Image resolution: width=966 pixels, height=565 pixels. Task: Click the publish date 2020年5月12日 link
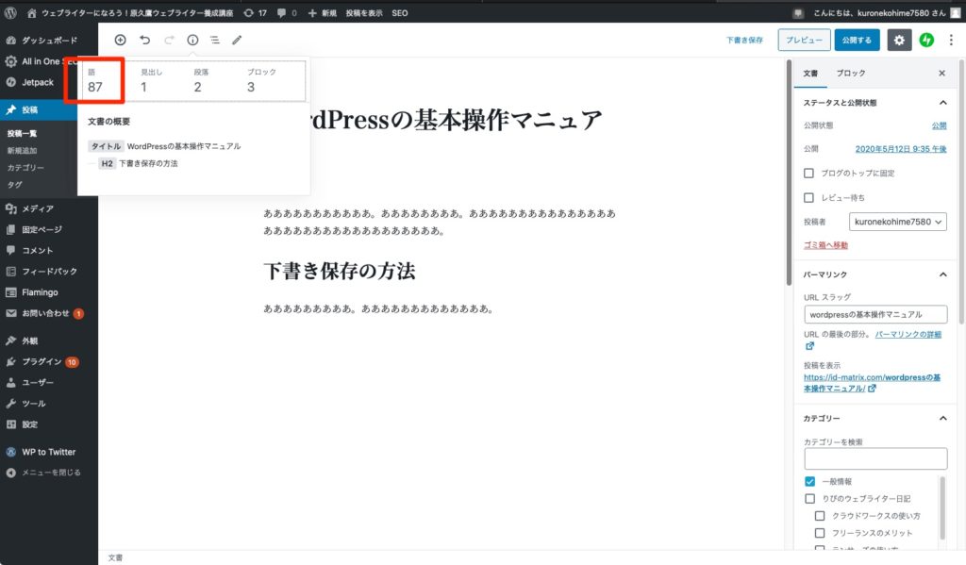coord(901,148)
